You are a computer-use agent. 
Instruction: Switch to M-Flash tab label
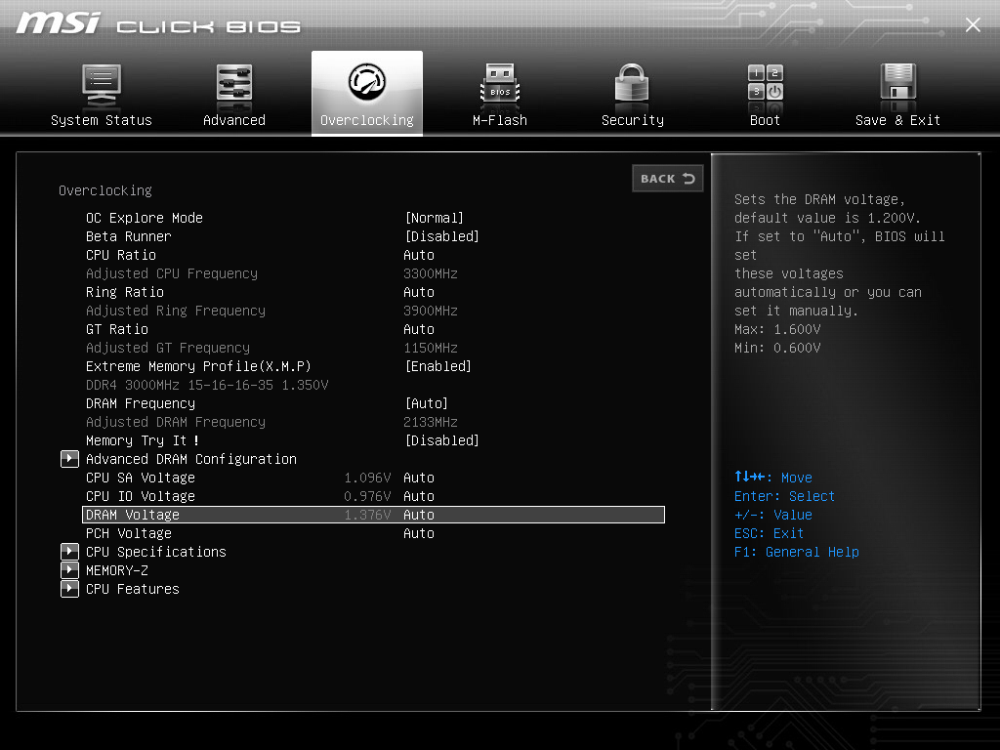tap(500, 120)
